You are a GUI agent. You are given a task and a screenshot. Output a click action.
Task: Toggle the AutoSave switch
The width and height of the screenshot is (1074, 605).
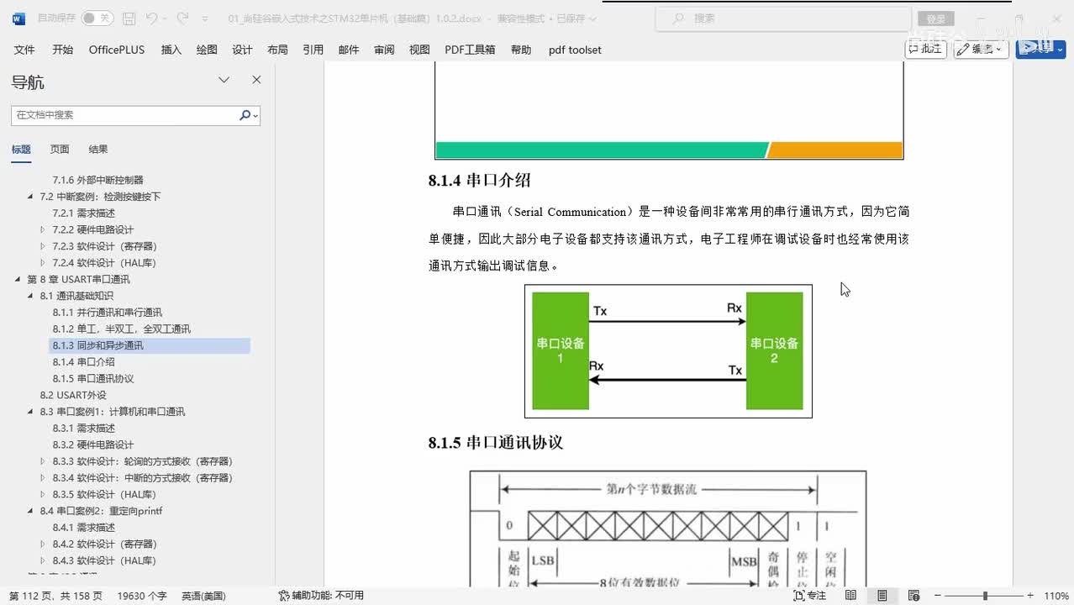[x=97, y=18]
